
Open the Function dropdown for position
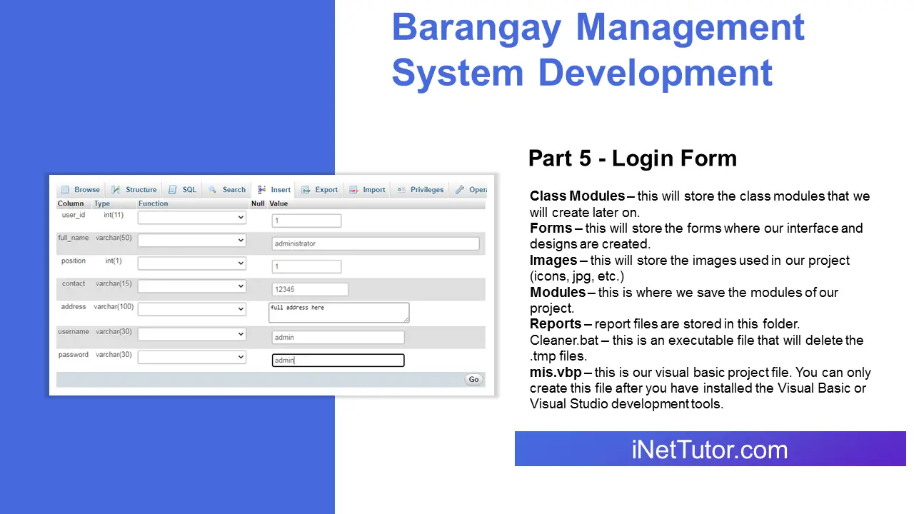pos(191,263)
